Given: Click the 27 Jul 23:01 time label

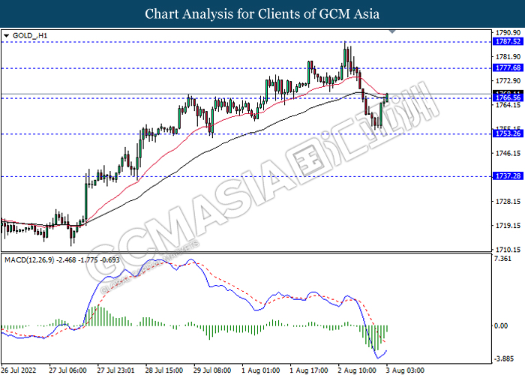Looking at the screenshot, I should pos(115,370).
